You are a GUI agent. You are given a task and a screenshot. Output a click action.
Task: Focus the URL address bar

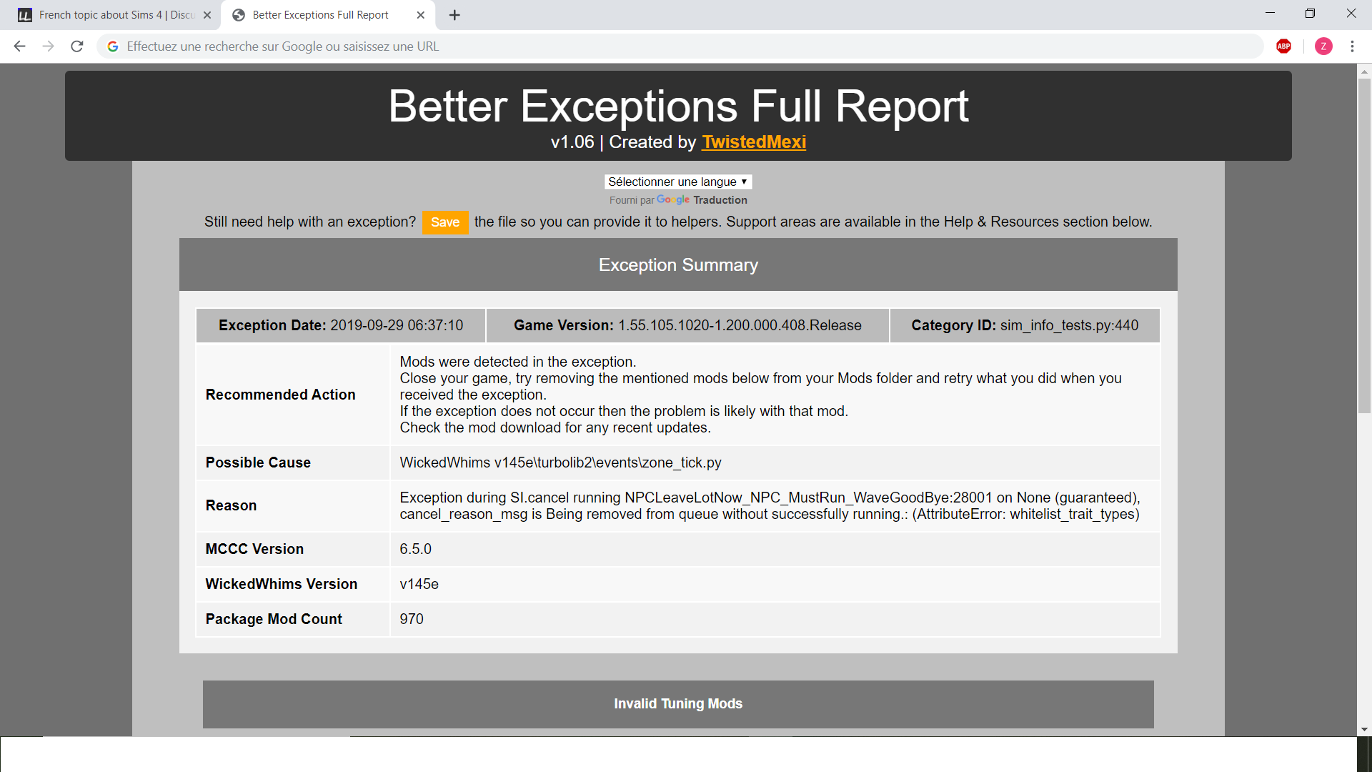click(x=679, y=46)
